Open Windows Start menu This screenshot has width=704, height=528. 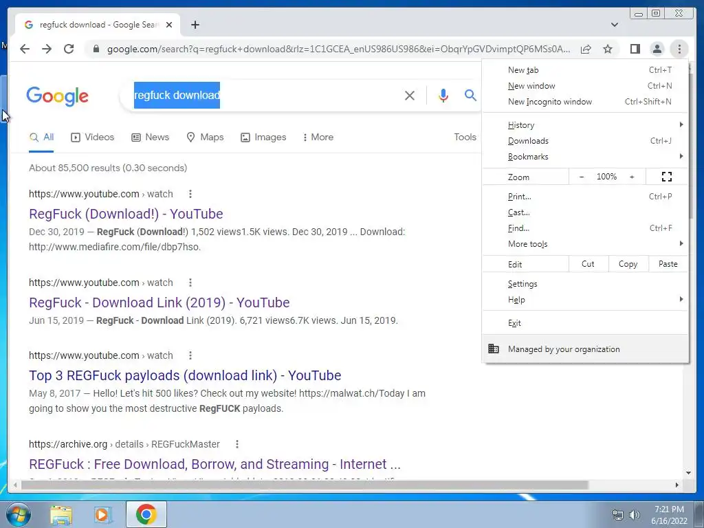18,514
